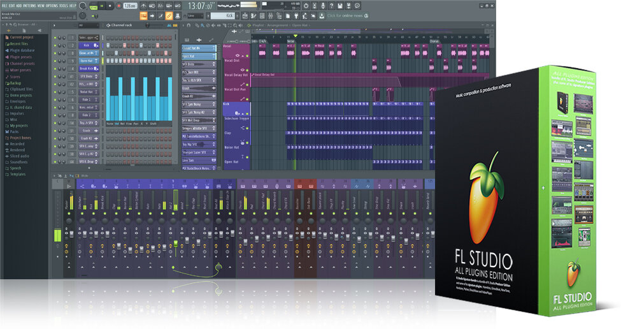This screenshot has height=329, width=621.
Task: Click the Play/Pause transport button
Action: tap(102, 6)
